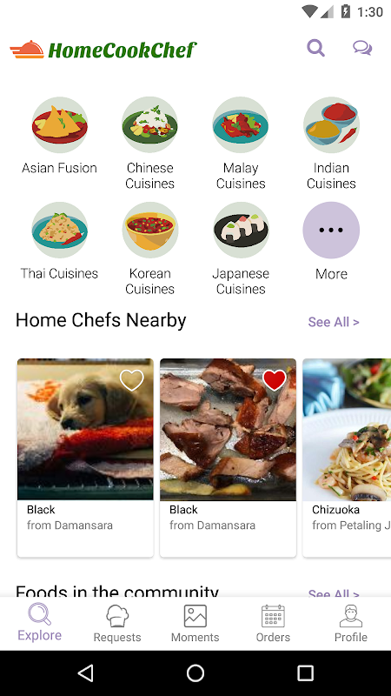The width and height of the screenshot is (391, 696).
Task: Expand More cuisine categories
Action: pyautogui.click(x=331, y=230)
